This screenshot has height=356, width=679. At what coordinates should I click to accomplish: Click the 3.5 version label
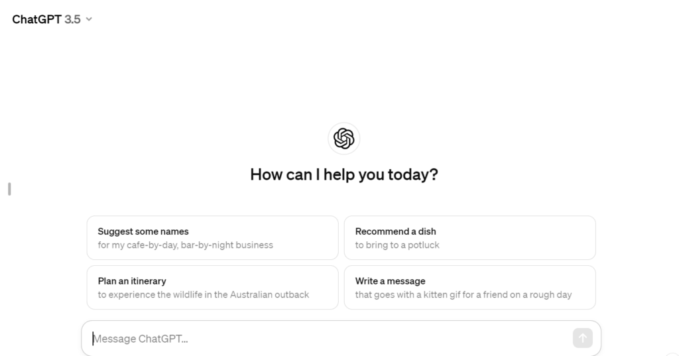[x=72, y=19]
